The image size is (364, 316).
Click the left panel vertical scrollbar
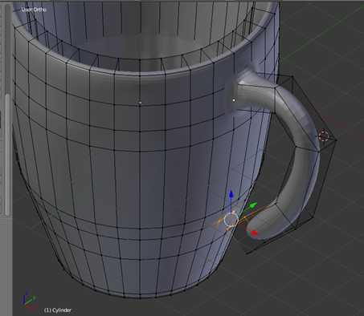(8, 154)
